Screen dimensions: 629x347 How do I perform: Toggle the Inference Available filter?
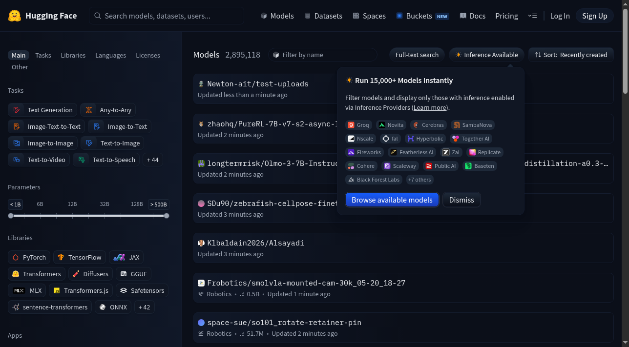point(486,55)
